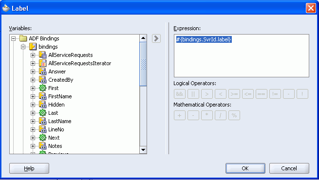Click the CreatedBy attribute binding icon
This screenshot has width=319, height=180.
click(42, 80)
